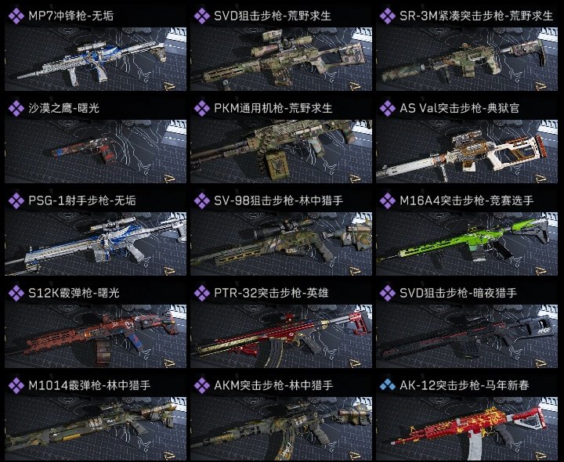Click purple rarity icon beside PTR-32突击步枪-英雄
Viewport: 564px width, 462px height.
tap(202, 294)
